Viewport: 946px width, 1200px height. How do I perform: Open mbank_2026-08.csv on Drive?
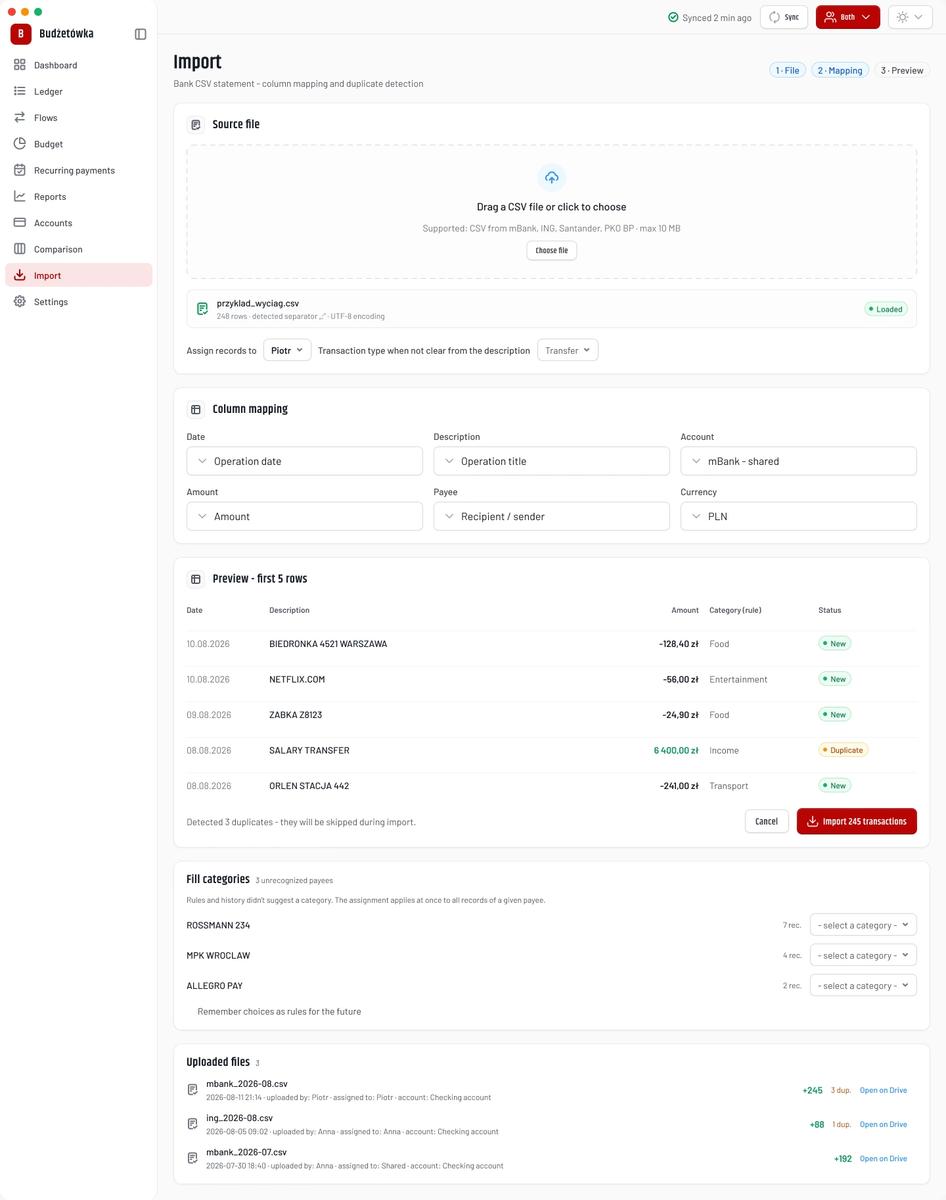click(x=883, y=1090)
